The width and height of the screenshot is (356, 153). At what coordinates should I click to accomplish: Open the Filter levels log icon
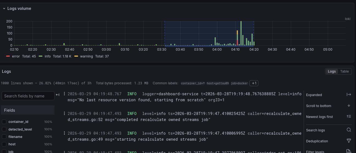[x=349, y=151]
